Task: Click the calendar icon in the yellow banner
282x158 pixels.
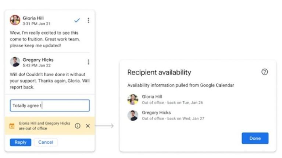Action: 12,126
